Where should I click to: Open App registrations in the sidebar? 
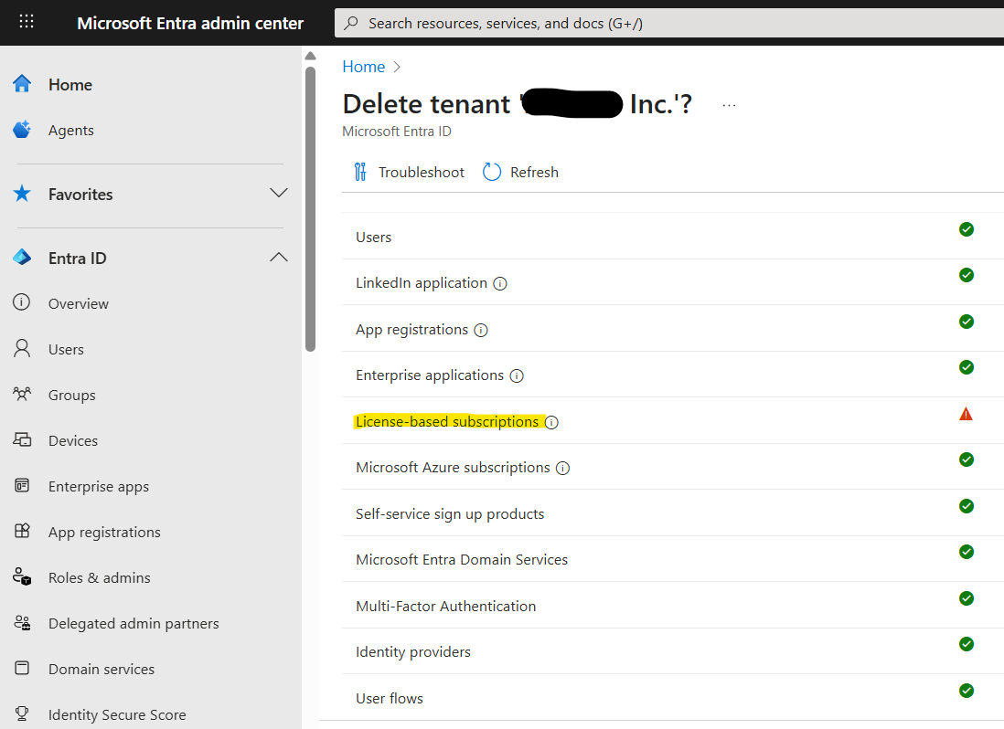[x=104, y=532]
